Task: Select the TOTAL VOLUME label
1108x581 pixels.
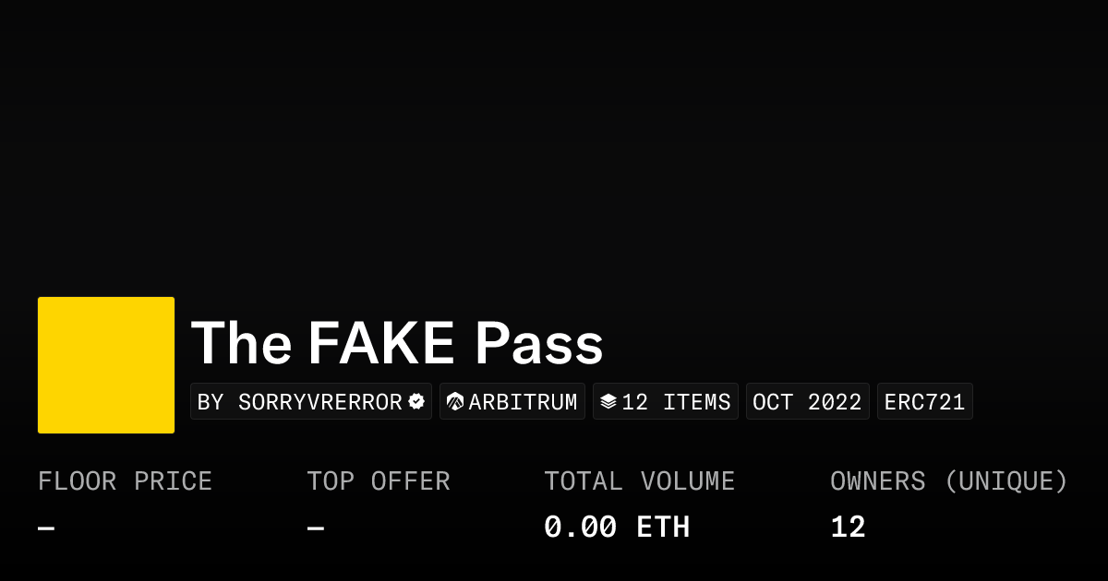Action: click(x=639, y=481)
